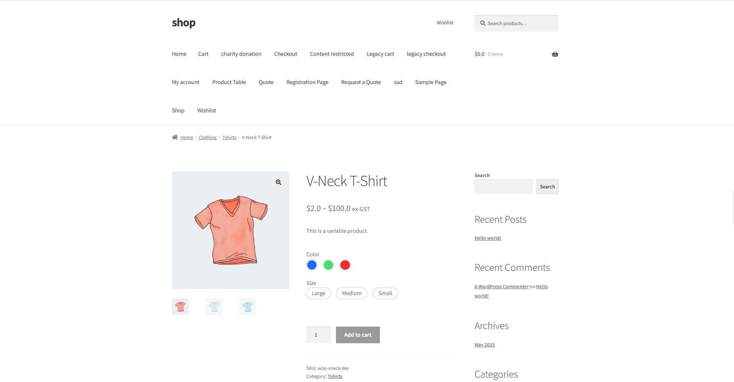
Task: Select the green t-shirt thumbnail
Action: (214, 307)
